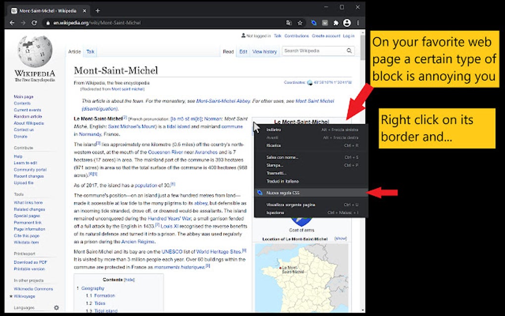Open the browser profile avatar
This screenshot has width=505, height=316.
click(x=347, y=23)
